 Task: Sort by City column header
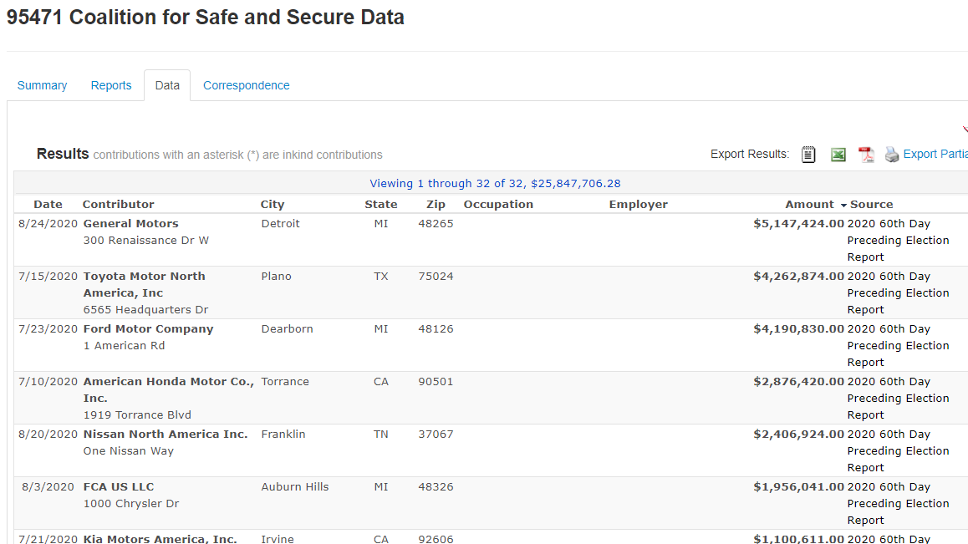273,205
